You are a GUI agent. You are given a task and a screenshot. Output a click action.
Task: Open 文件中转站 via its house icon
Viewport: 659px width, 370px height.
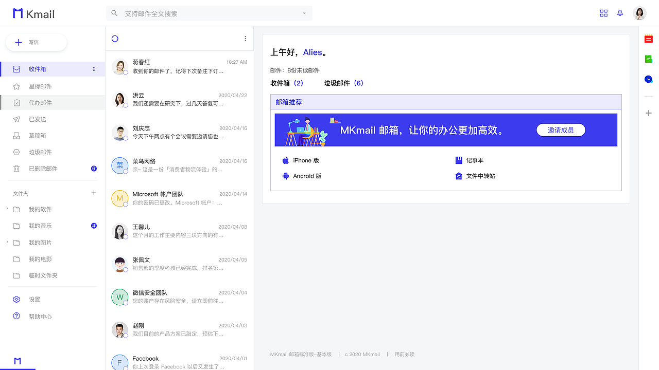click(459, 175)
